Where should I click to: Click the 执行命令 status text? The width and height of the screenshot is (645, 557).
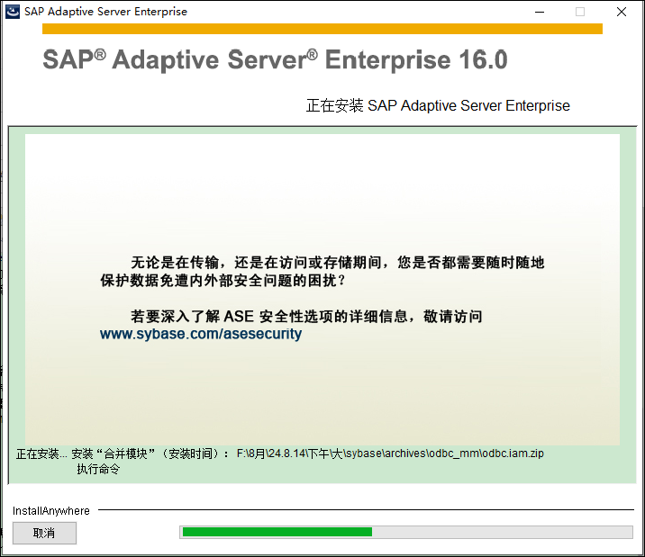coord(98,469)
